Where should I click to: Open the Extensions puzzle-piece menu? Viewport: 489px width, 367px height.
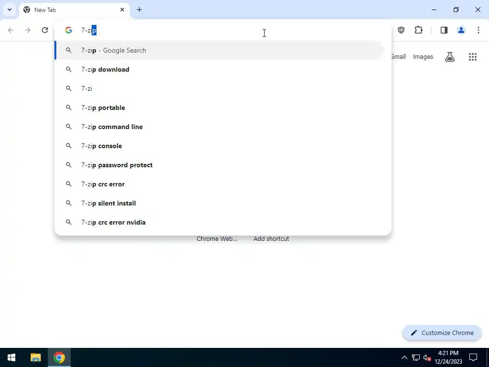tap(418, 30)
